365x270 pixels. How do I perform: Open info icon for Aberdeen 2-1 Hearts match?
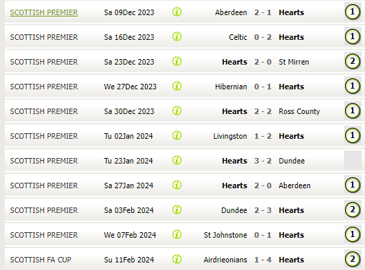coord(177,12)
